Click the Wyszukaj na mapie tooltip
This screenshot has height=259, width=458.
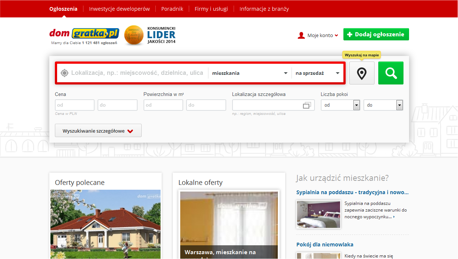point(362,55)
